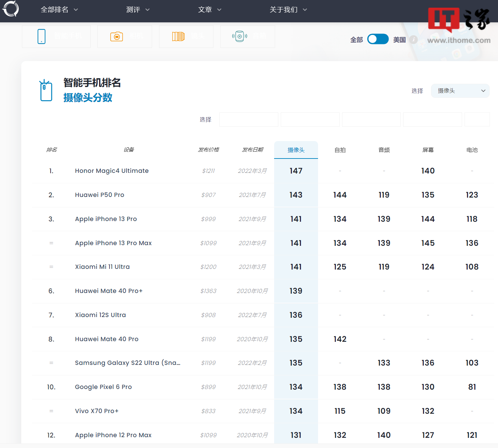The image size is (498, 448).
Task: Click date 2022年7月 for Xiaomi 12S Ultra
Action: (x=252, y=315)
